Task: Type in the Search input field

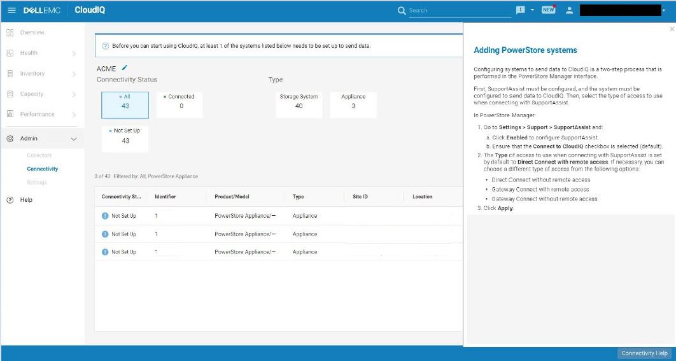Action: pos(460,11)
